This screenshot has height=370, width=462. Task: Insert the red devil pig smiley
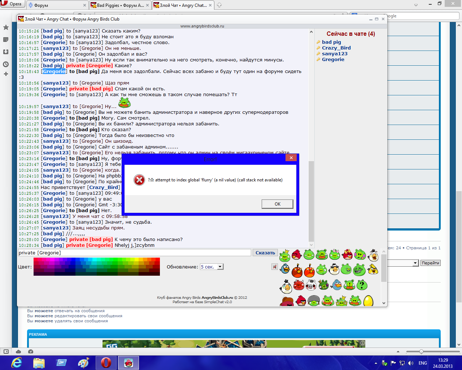pyautogui.click(x=299, y=285)
